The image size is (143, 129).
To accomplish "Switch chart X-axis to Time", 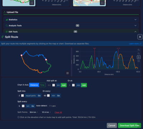I will tap(42, 85).
